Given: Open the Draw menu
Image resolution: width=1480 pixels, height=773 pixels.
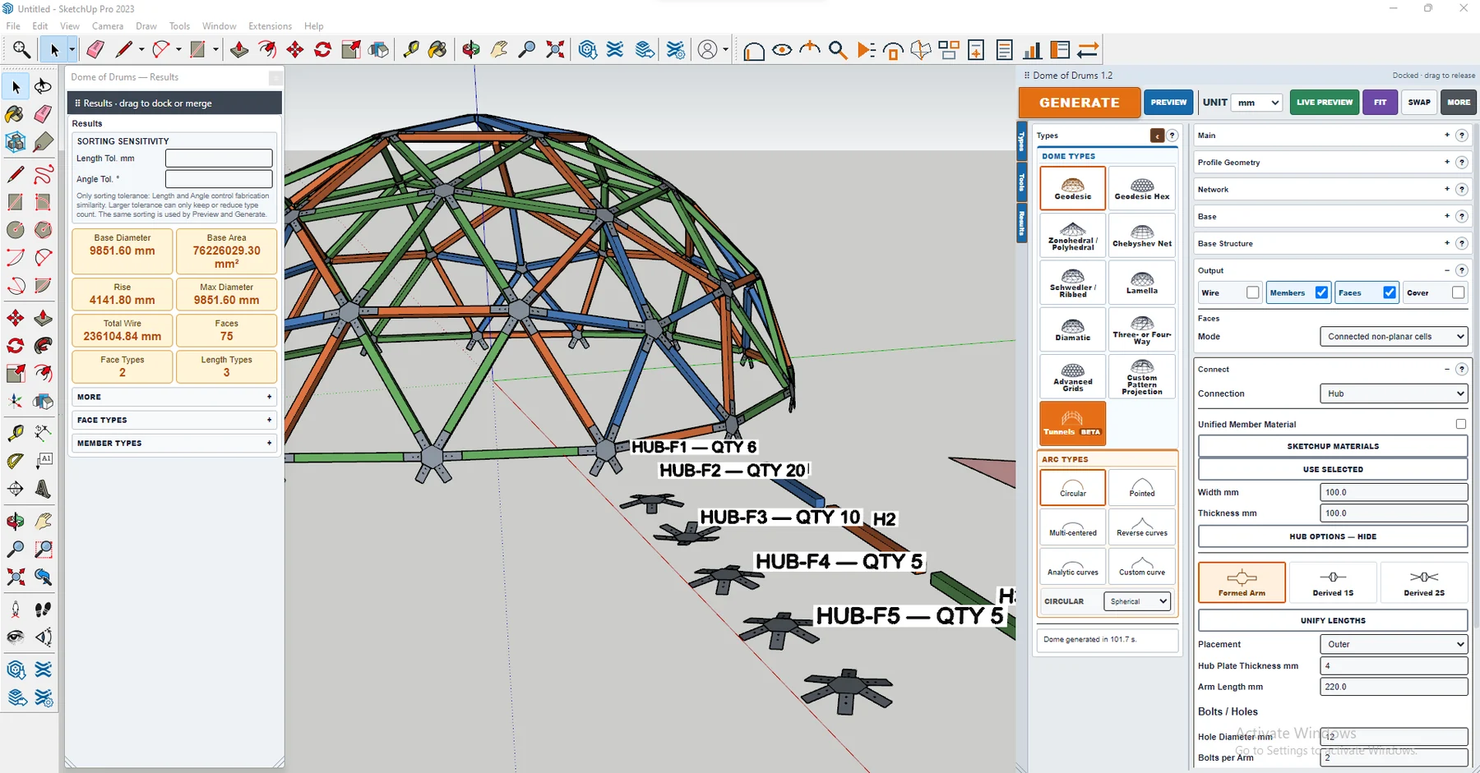Looking at the screenshot, I should tap(146, 26).
